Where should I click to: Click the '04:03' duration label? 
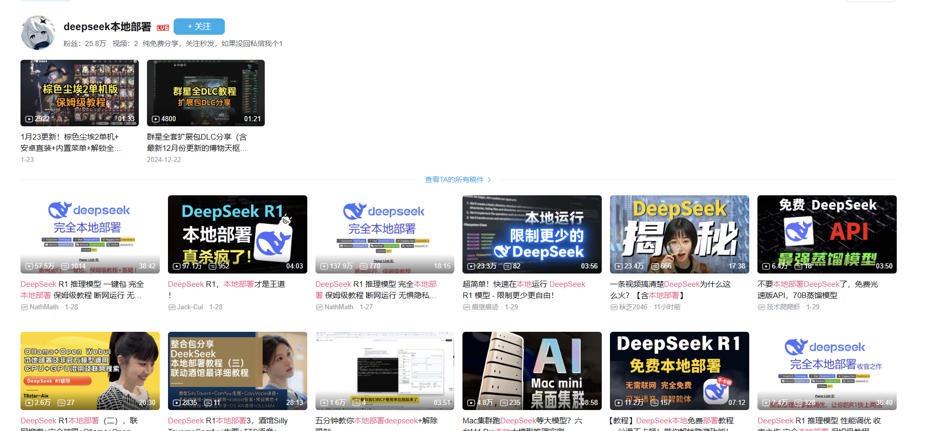tap(294, 266)
